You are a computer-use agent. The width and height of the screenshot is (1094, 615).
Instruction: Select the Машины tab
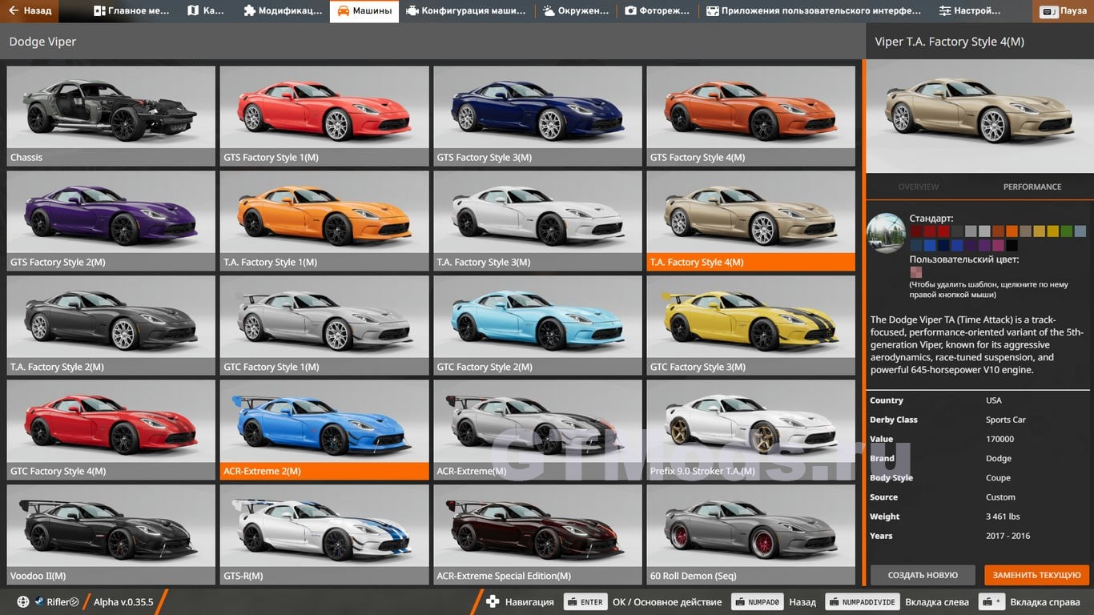(x=364, y=11)
